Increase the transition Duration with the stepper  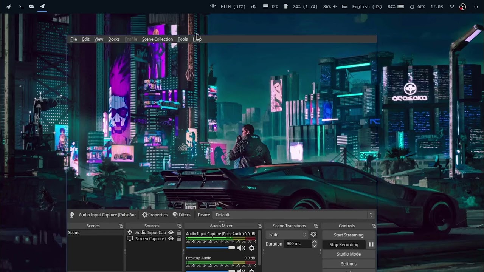tap(314, 242)
